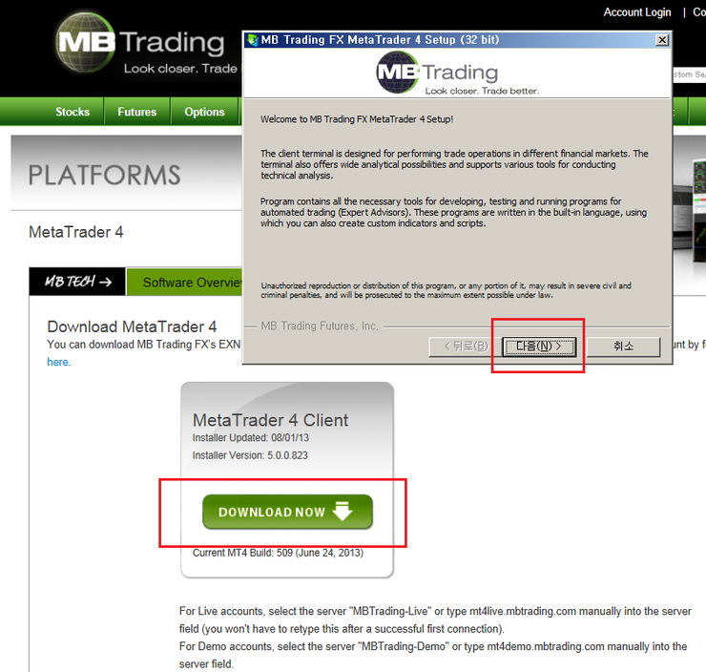The height and width of the screenshot is (672, 706).
Task: Click the 'MetaTrader 4 Client' card title
Action: [x=270, y=420]
